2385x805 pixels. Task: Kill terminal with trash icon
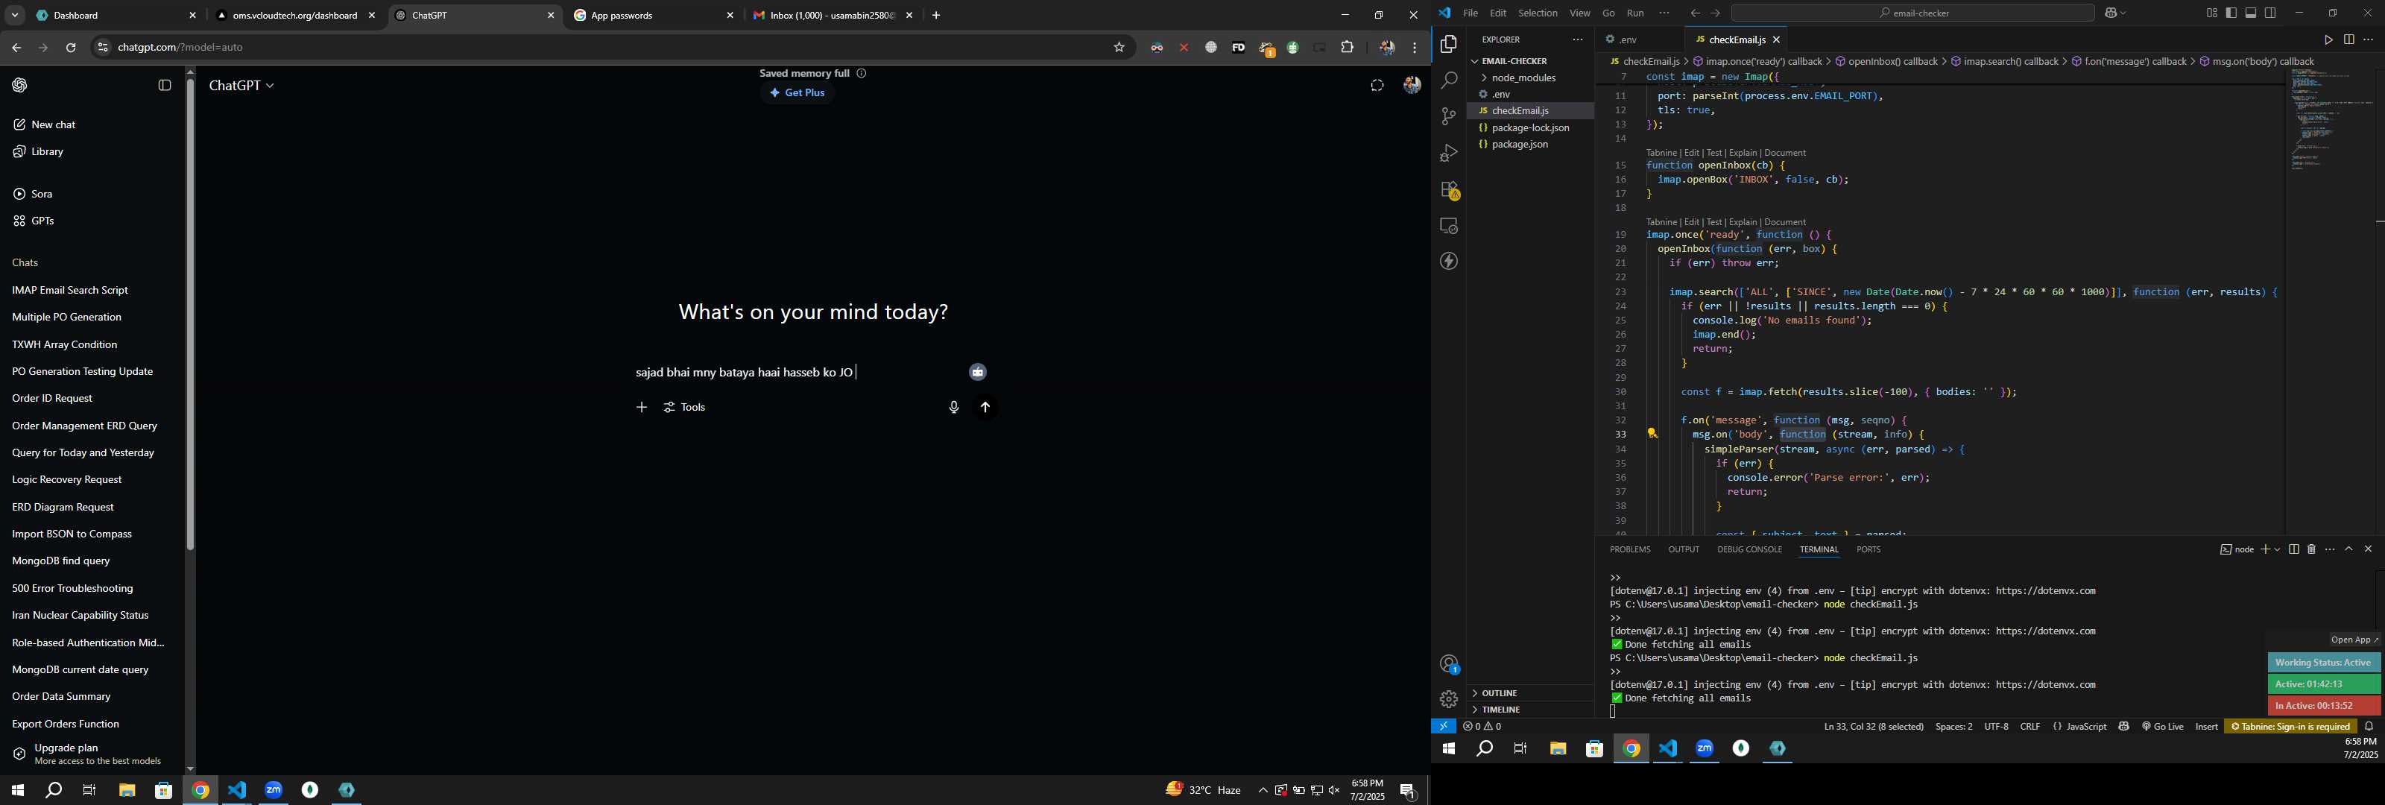tap(2311, 549)
